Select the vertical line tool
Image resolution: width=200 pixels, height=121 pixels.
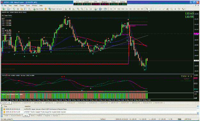click(x=156, y=9)
